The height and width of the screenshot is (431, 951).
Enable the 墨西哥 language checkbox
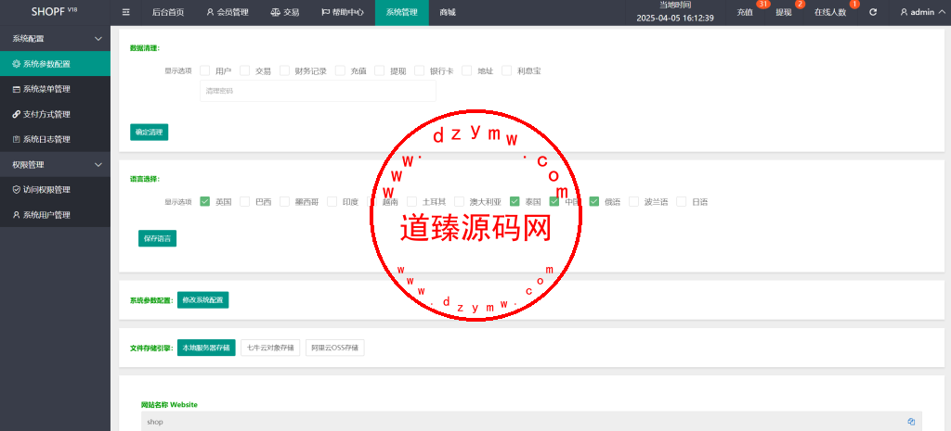[x=285, y=201]
